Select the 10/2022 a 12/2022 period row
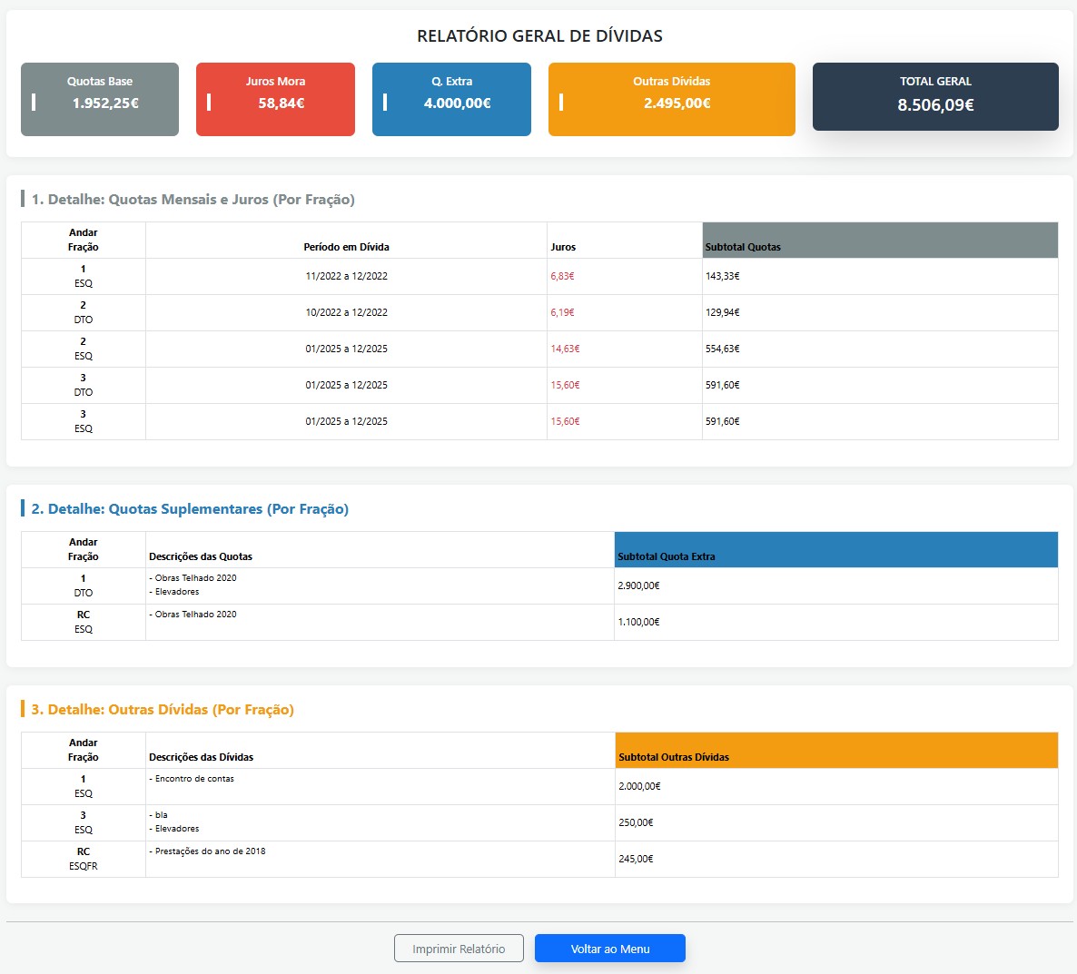The width and height of the screenshot is (1077, 974). 540,313
